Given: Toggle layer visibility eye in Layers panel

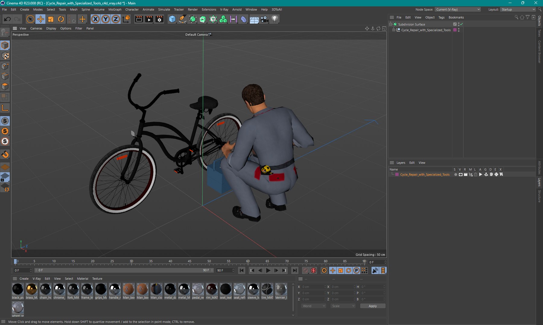Looking at the screenshot, I should 461,174.
